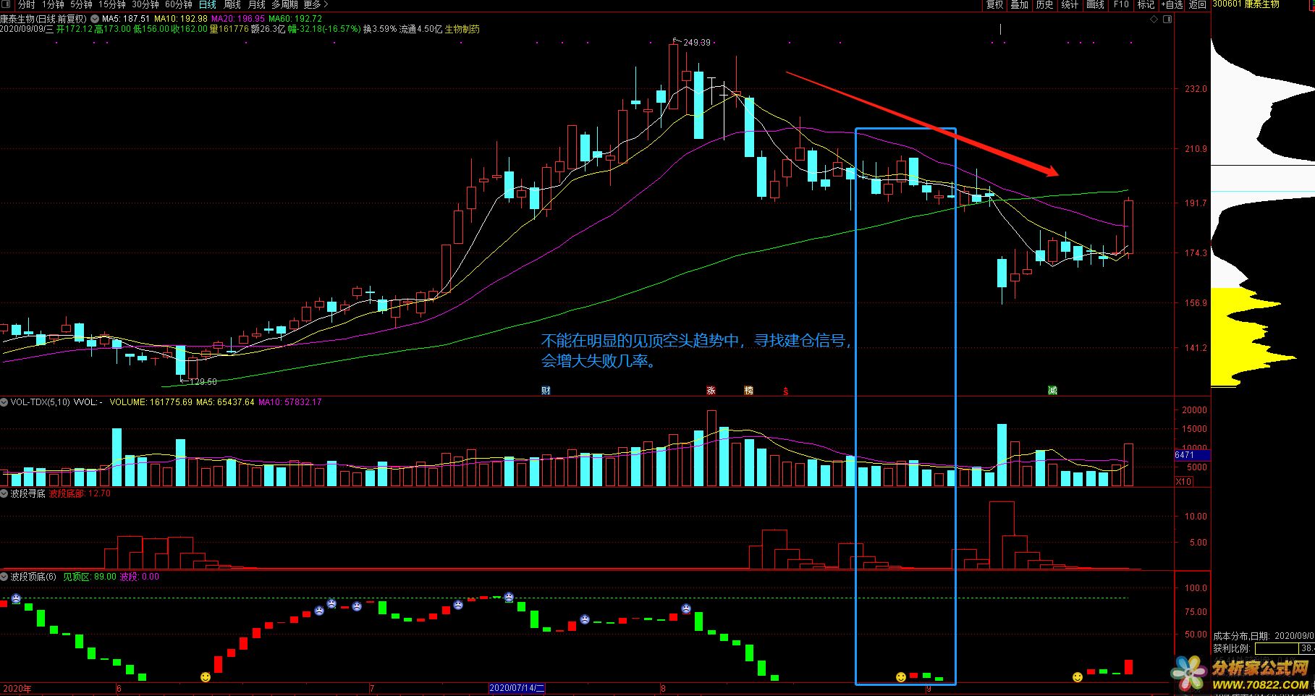Expand the VOL-TDX indicator dropdown

[x=4, y=402]
